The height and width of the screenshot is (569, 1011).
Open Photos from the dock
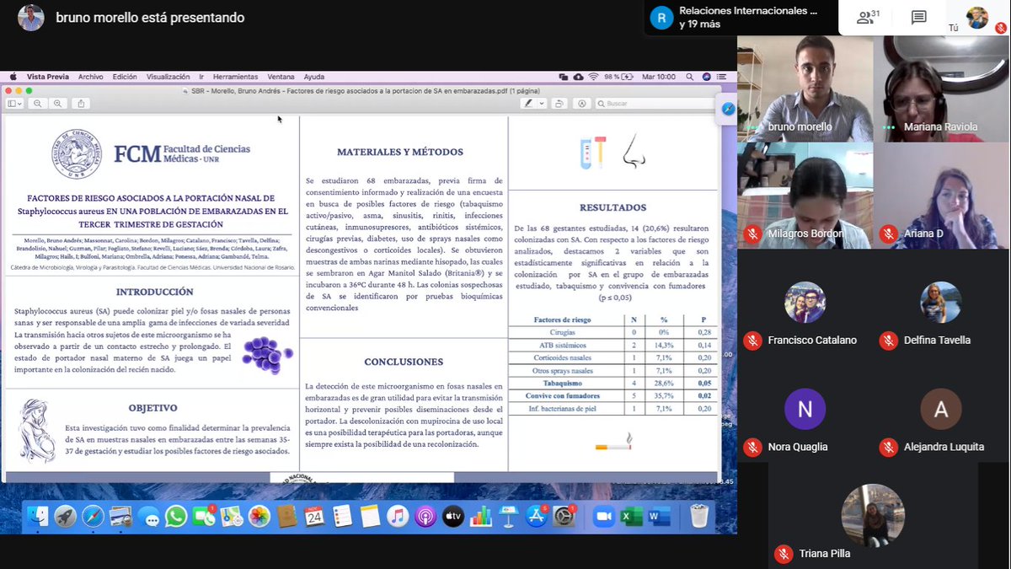[259, 516]
